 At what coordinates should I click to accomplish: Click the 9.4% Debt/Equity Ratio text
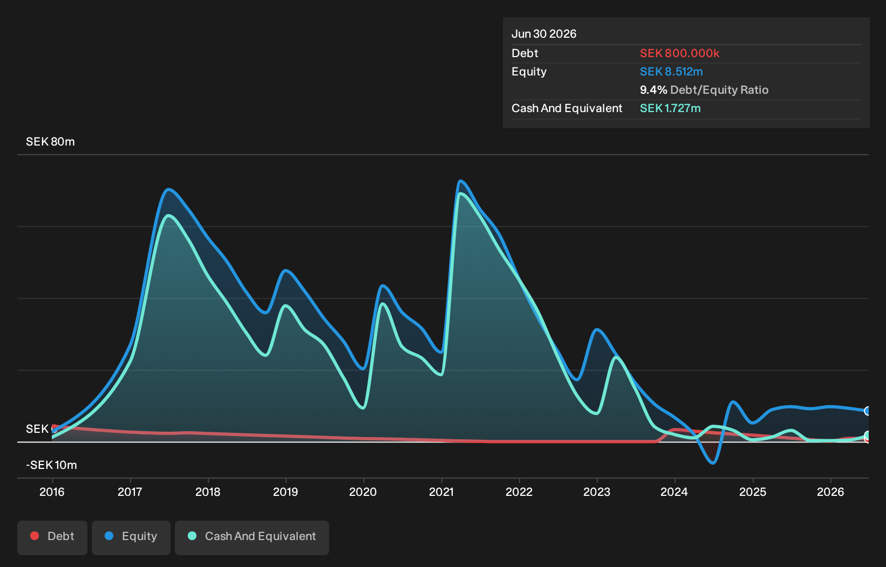coord(704,90)
